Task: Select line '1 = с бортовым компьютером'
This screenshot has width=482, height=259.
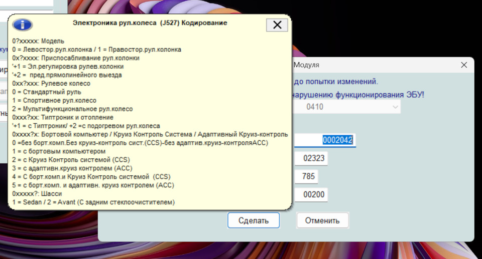Action: click(x=59, y=152)
